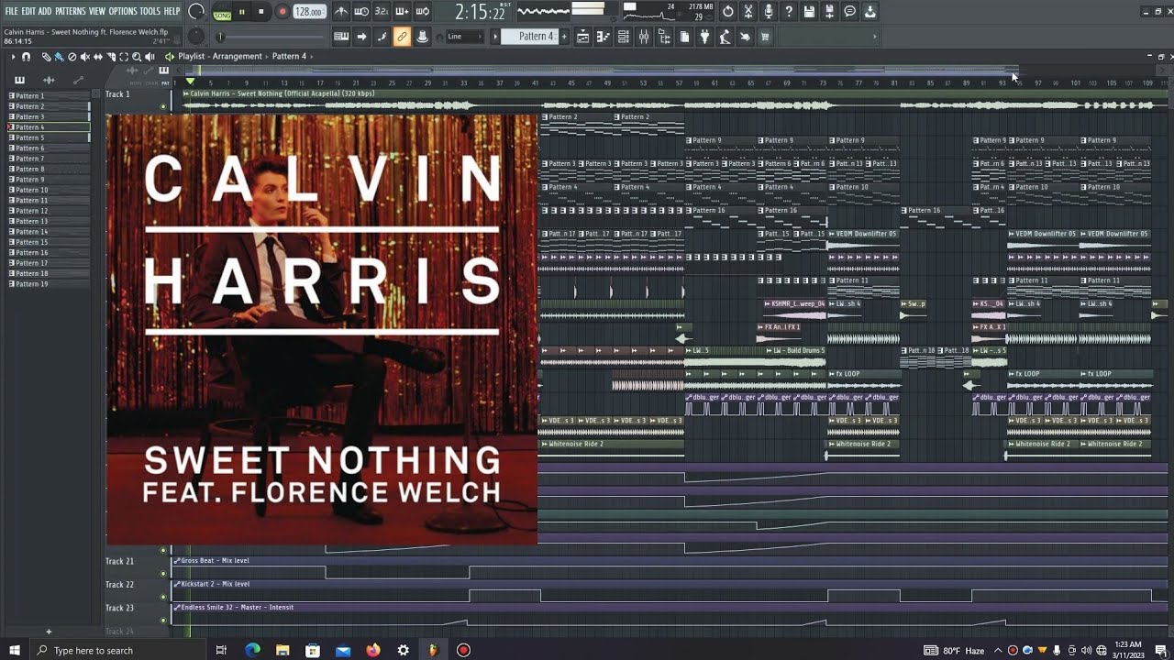Open the plugin picker plug icon

(x=704, y=37)
